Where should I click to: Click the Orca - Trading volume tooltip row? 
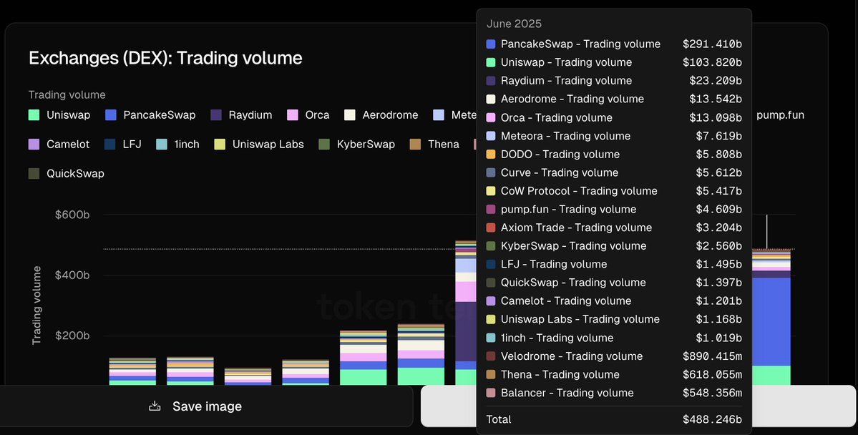click(614, 117)
